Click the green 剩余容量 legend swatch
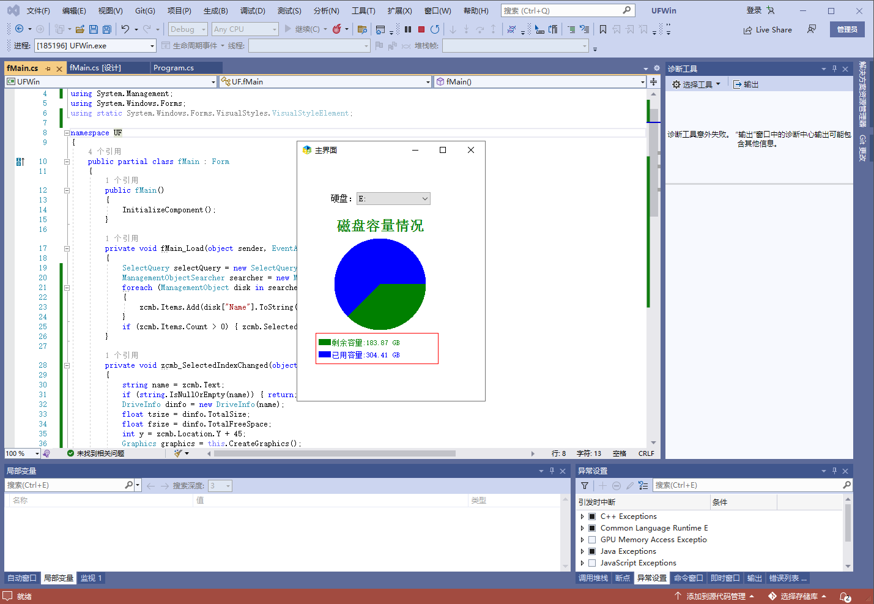 pos(325,342)
